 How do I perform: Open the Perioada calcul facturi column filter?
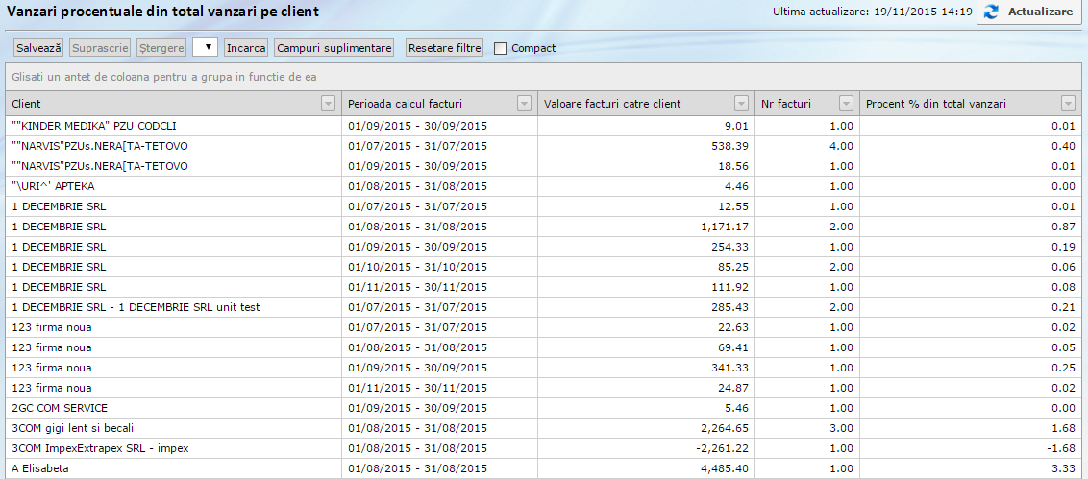click(524, 104)
